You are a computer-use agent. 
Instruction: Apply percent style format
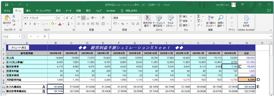click(123, 24)
